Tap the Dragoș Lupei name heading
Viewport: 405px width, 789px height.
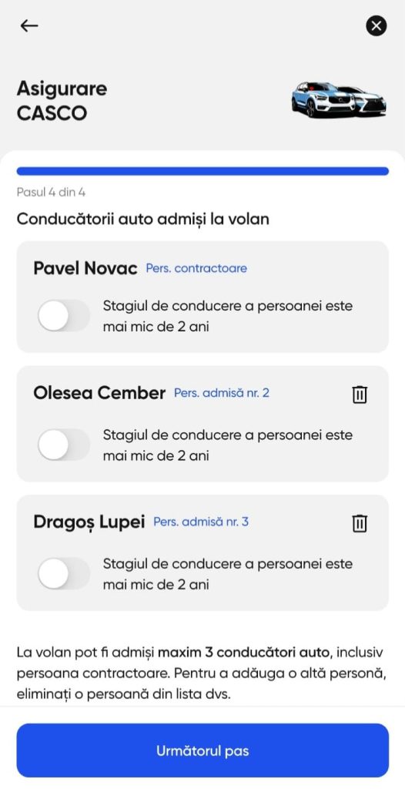(x=89, y=522)
